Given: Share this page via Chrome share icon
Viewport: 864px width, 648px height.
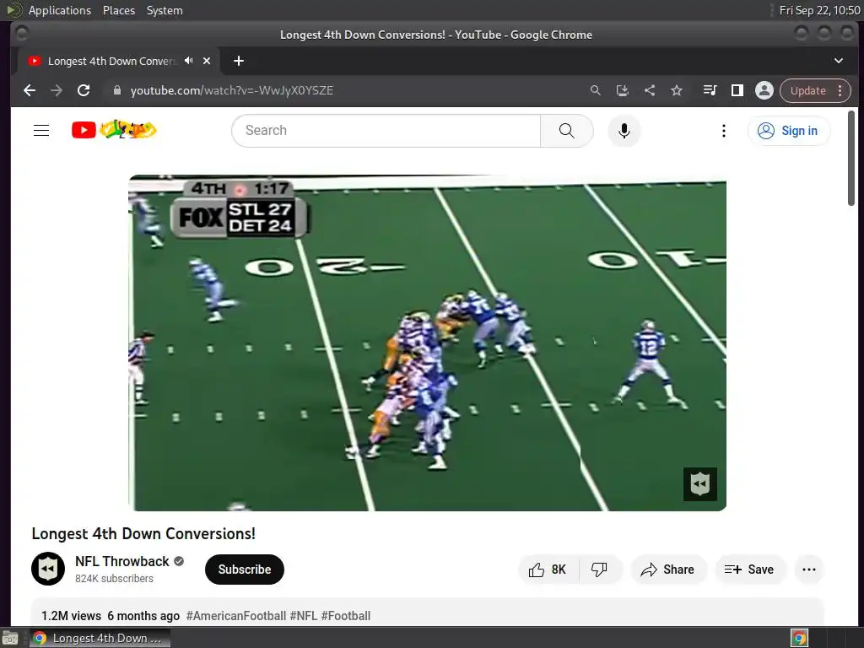Looking at the screenshot, I should point(650,90).
